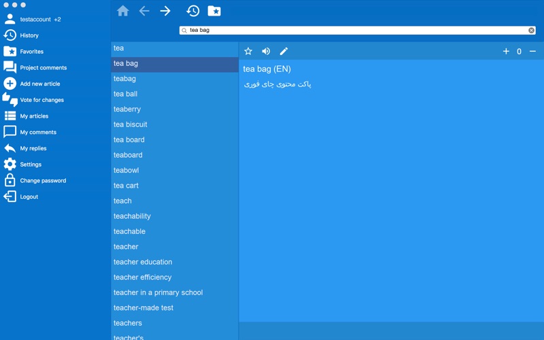Viewport: 544px width, 340px height.
Task: Navigate forward with the right arrow
Action: [x=165, y=11]
